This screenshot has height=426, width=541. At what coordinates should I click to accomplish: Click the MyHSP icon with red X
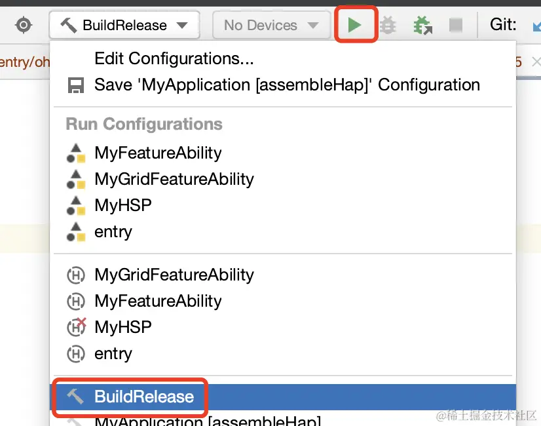[x=77, y=327]
